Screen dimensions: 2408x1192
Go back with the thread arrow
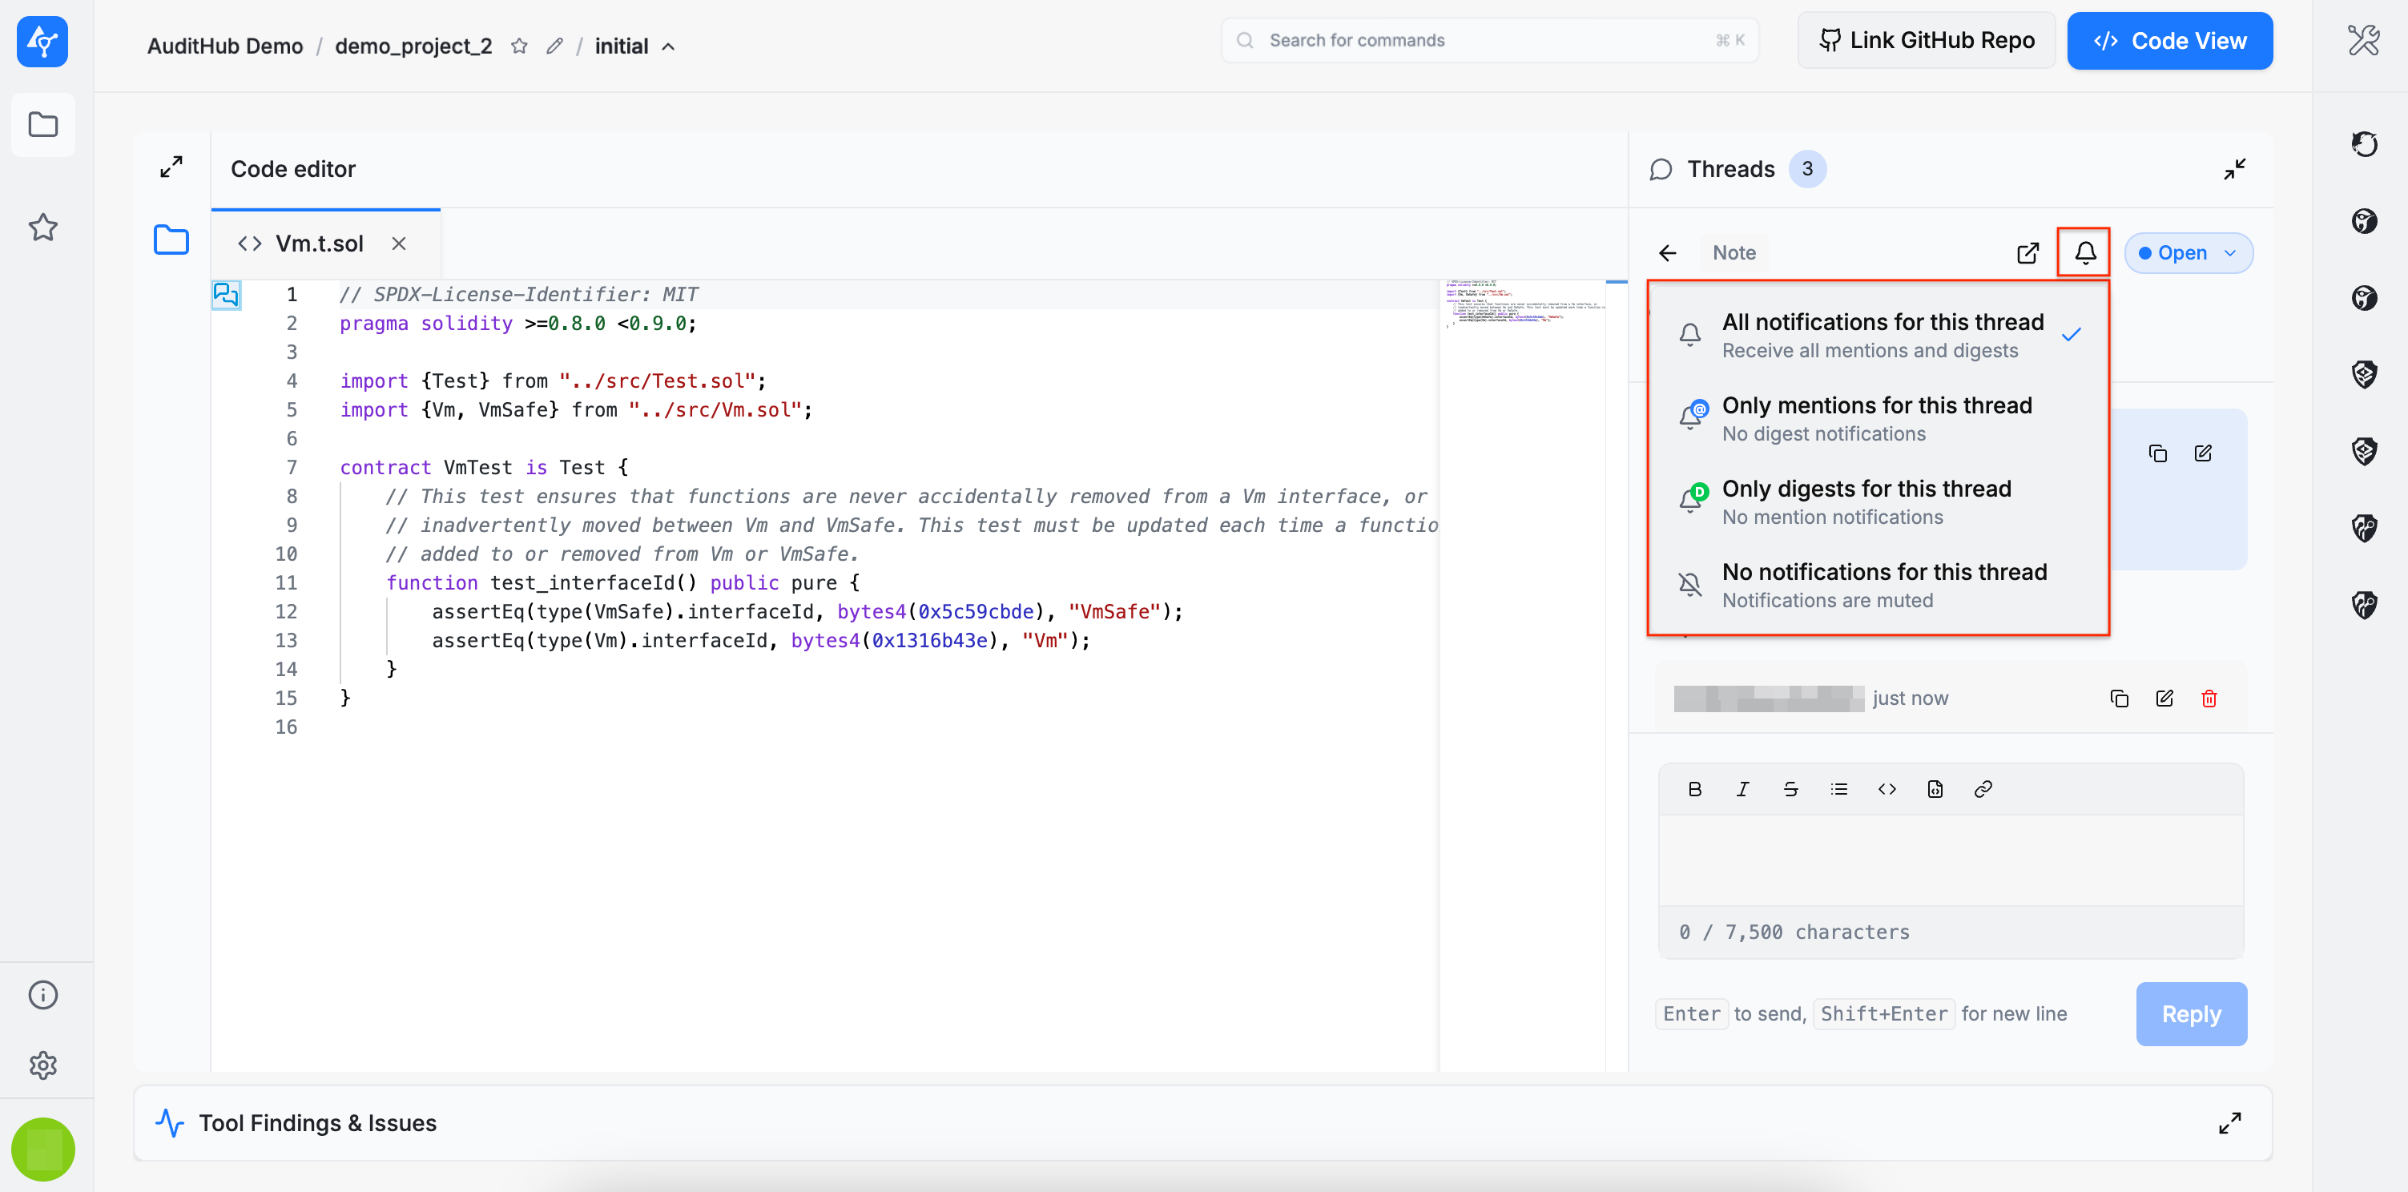point(1667,252)
